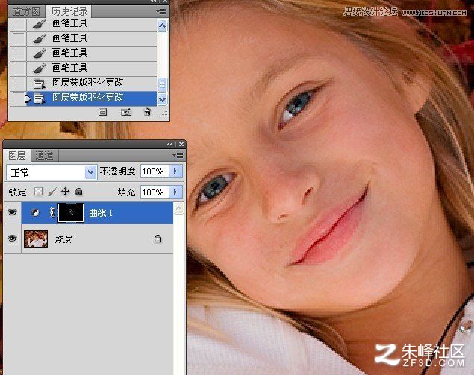The height and width of the screenshot is (375, 474).
Task: Click the lock all padlock icon
Action: click(x=79, y=192)
